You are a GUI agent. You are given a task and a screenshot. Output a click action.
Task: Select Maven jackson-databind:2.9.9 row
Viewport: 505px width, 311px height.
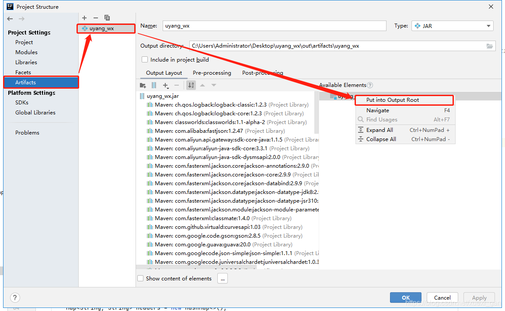pyautogui.click(x=233, y=183)
